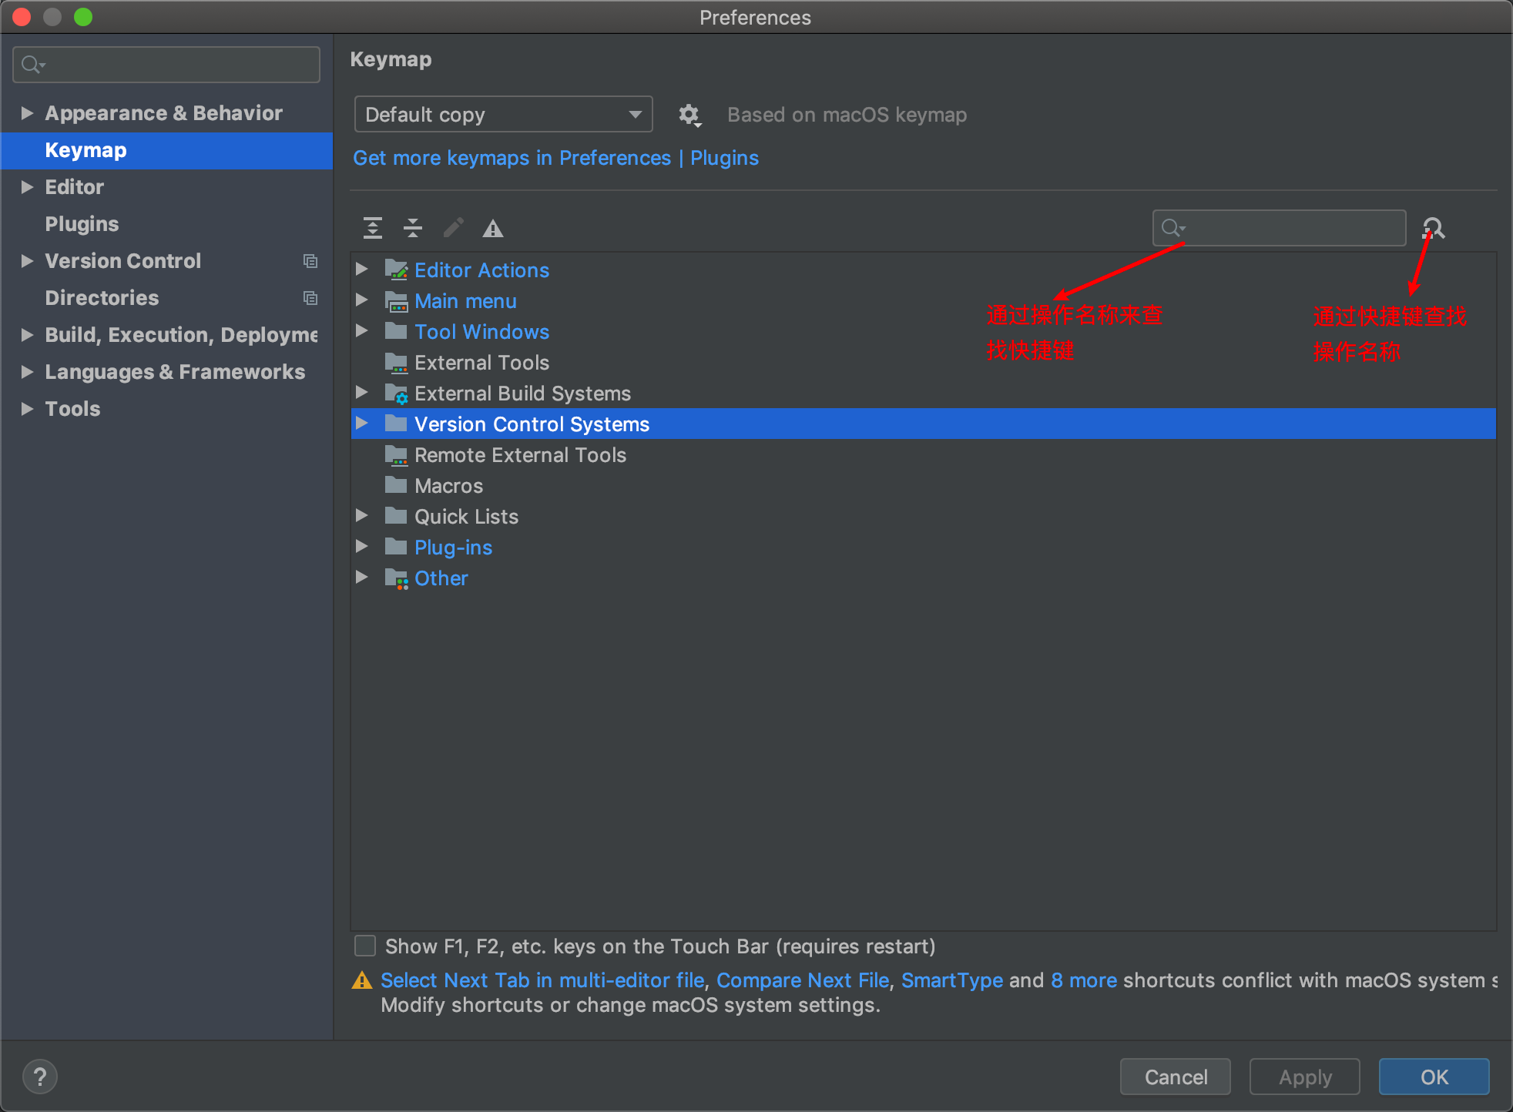Select Plugins in the settings sidebar
The image size is (1513, 1112).
82,224
